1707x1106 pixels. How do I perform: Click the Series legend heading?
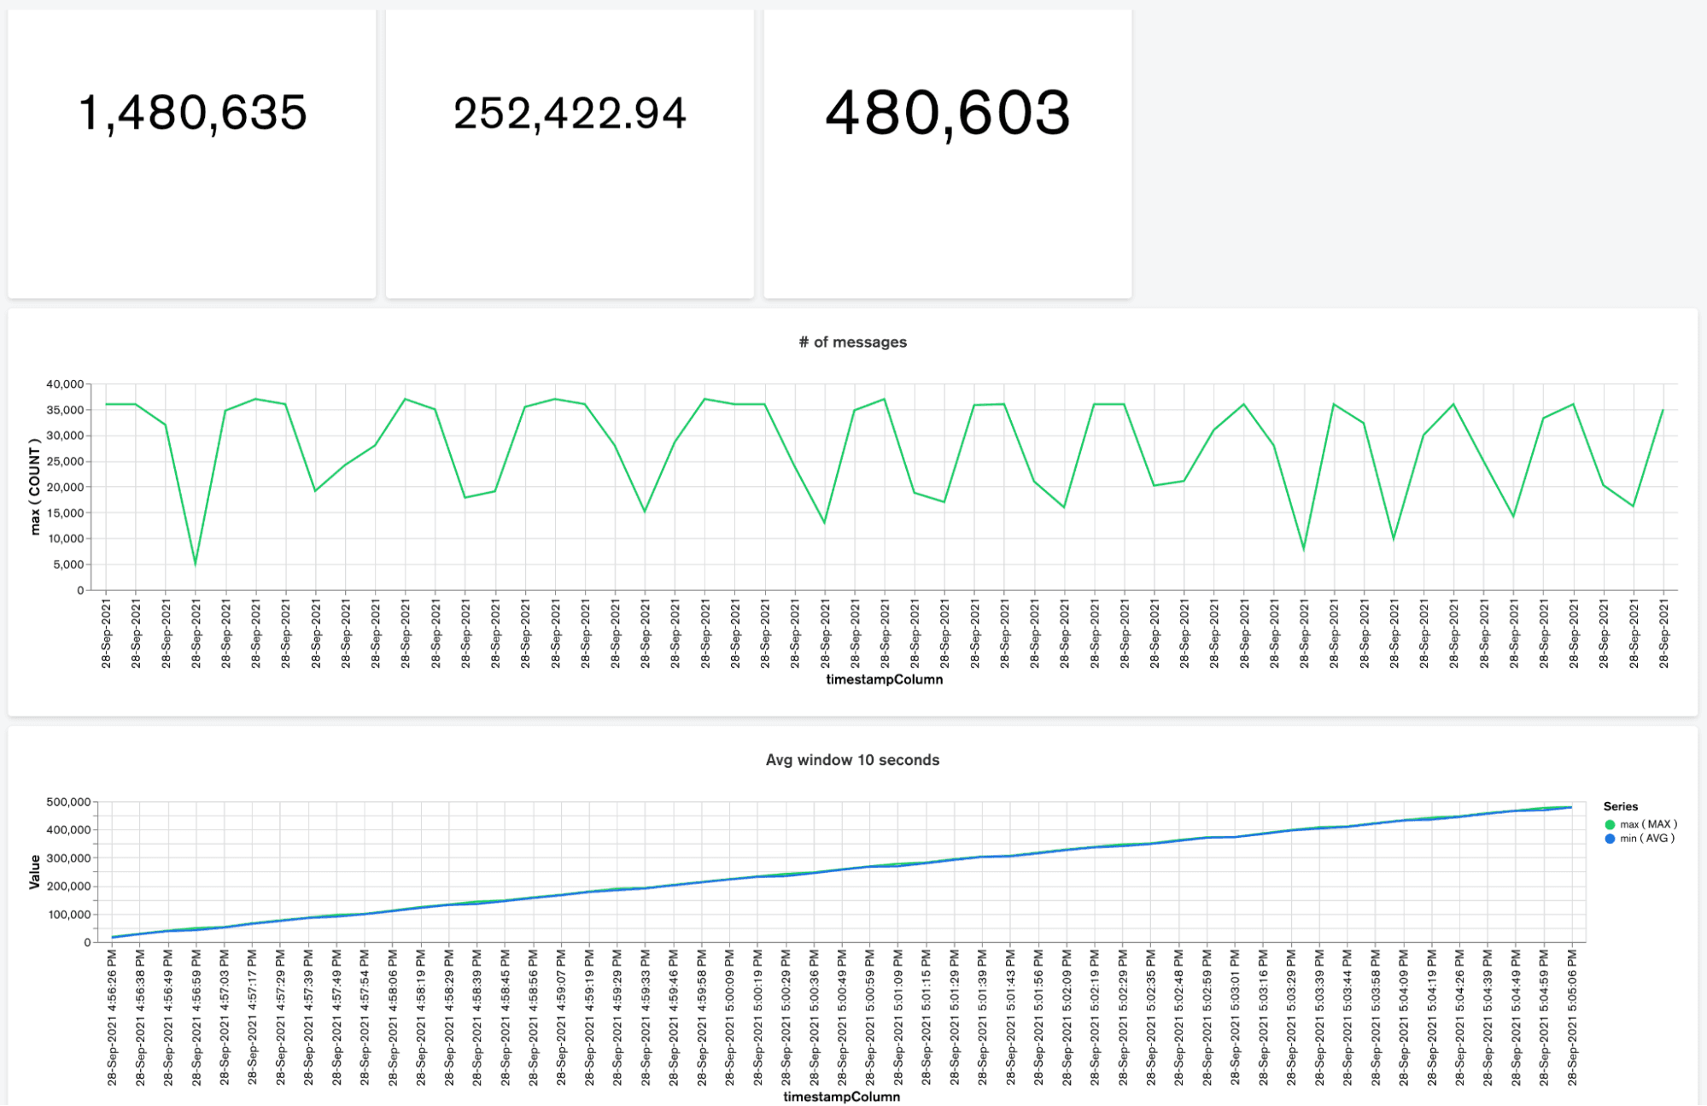coord(1620,806)
